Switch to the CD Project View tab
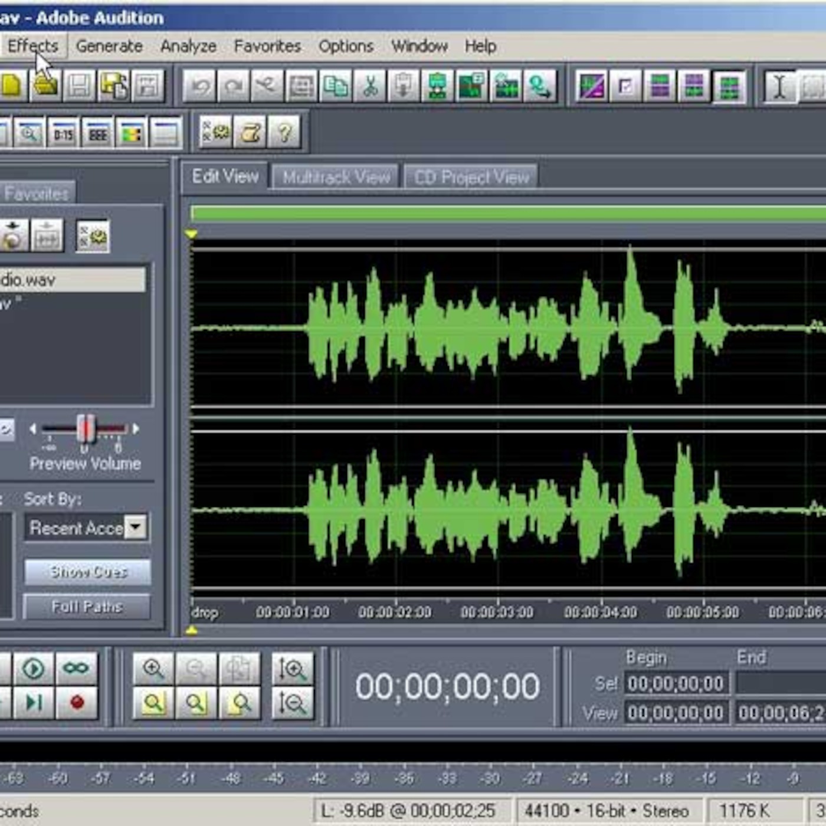 (x=471, y=178)
